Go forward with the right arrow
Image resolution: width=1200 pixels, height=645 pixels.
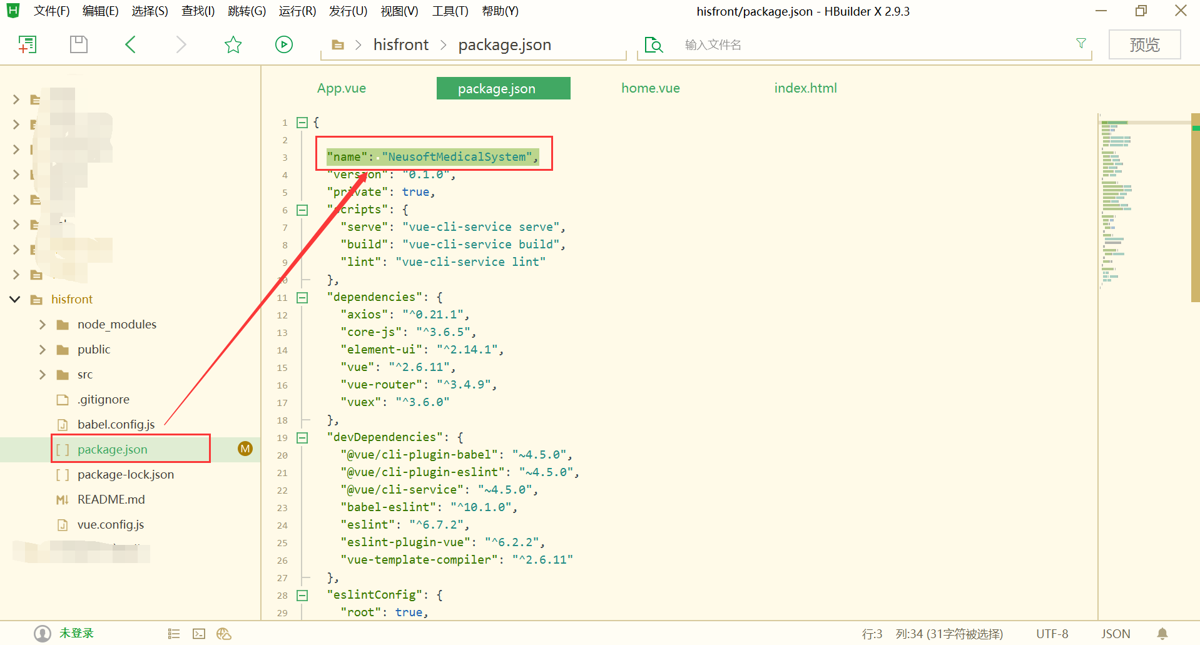coord(181,44)
